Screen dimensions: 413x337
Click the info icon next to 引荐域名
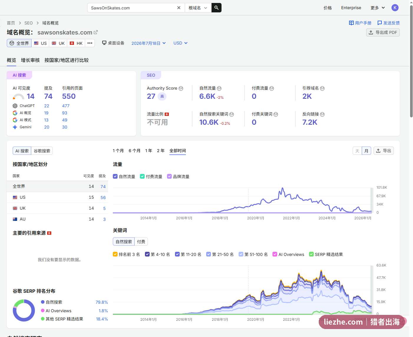(x=322, y=88)
